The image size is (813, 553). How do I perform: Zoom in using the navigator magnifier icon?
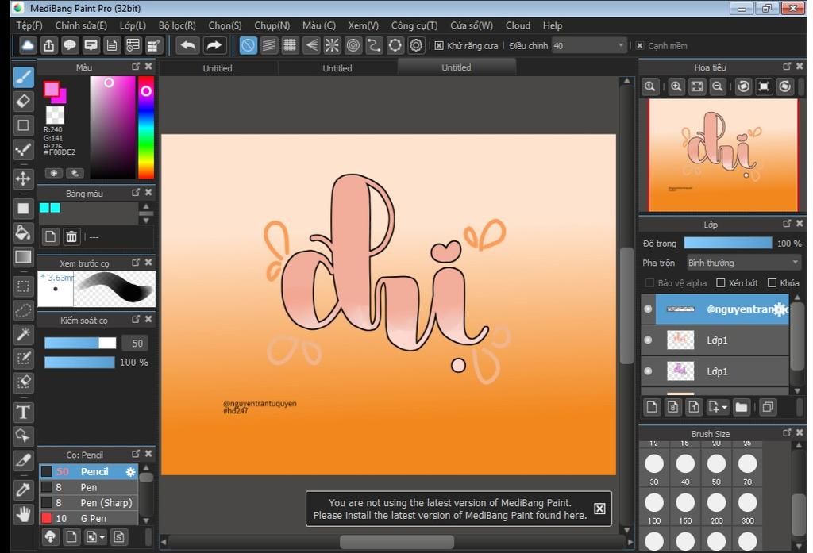[676, 86]
